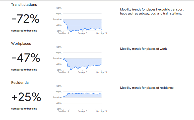Click the -40% axis label on residential chart
This screenshot has width=194, height=120.
coord(59,103)
